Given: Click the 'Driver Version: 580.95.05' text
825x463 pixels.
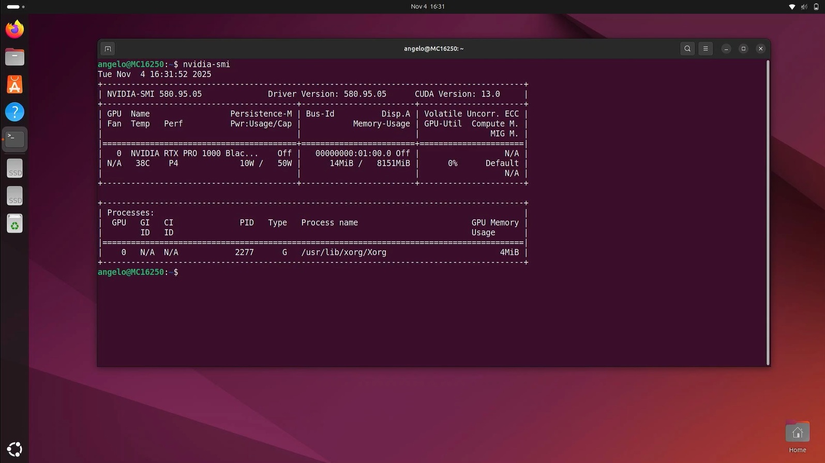Looking at the screenshot, I should [x=327, y=94].
